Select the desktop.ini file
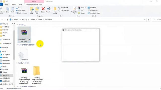Screen dimensions: 161x90 pos(24,54)
